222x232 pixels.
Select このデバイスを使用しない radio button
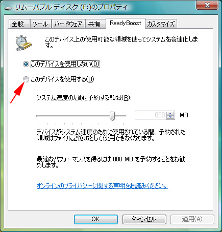click(x=26, y=64)
